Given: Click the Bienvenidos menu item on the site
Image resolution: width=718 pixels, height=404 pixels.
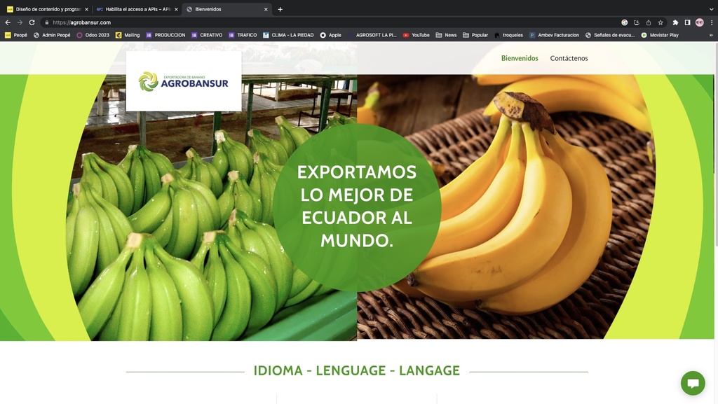Looking at the screenshot, I should pos(520,58).
